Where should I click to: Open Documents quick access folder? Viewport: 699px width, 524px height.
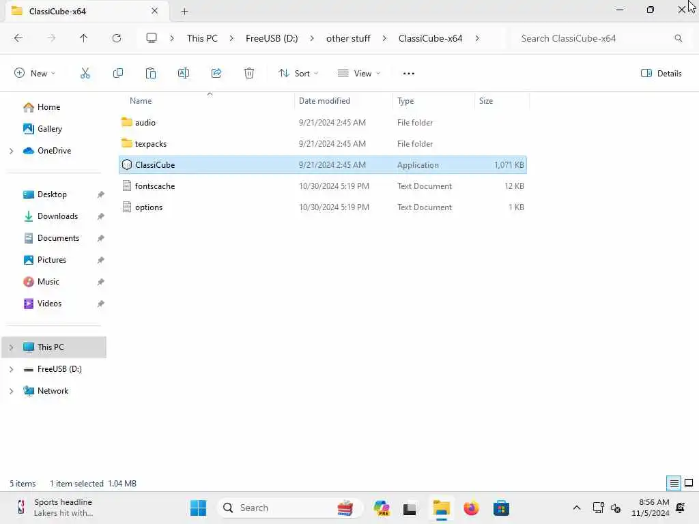click(58, 238)
